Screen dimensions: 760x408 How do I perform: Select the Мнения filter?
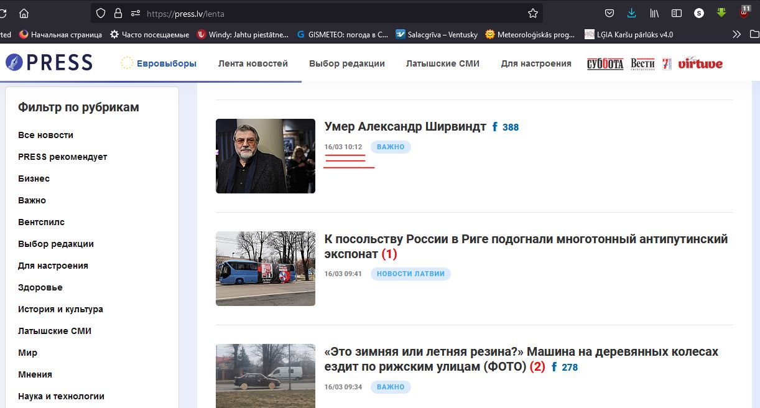tap(35, 374)
